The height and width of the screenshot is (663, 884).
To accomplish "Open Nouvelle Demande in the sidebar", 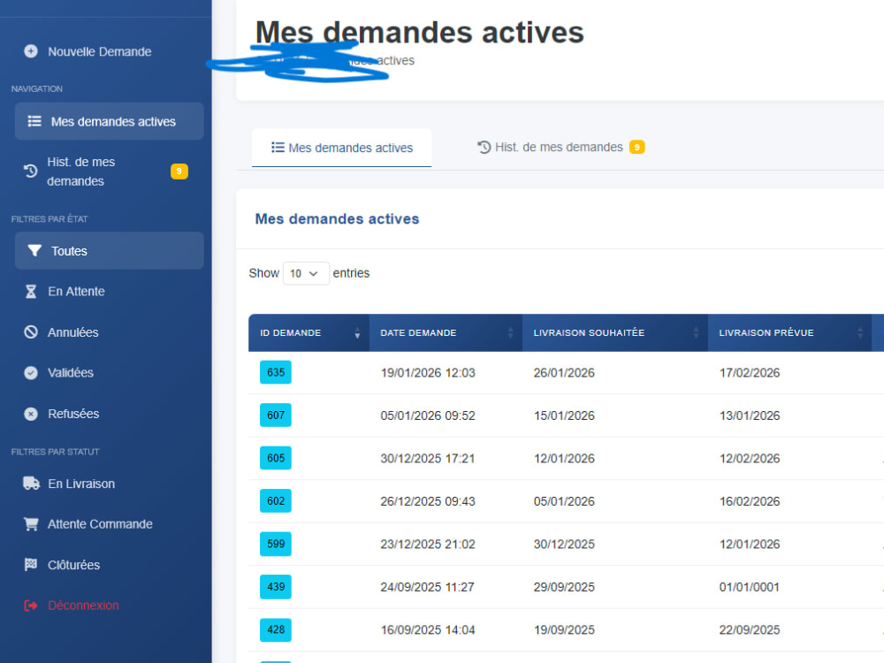I will tap(99, 51).
